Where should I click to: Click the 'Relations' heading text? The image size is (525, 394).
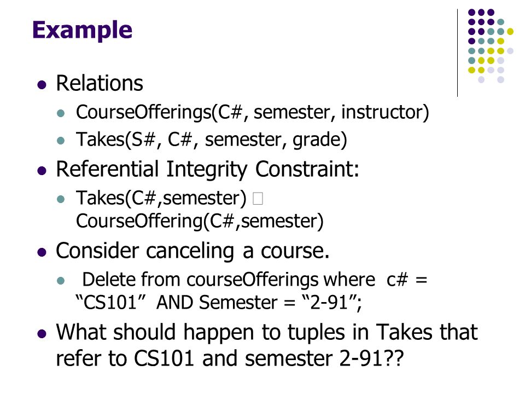point(100,83)
